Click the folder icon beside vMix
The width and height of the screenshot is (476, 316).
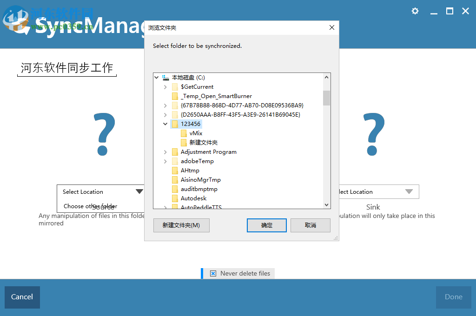point(184,133)
